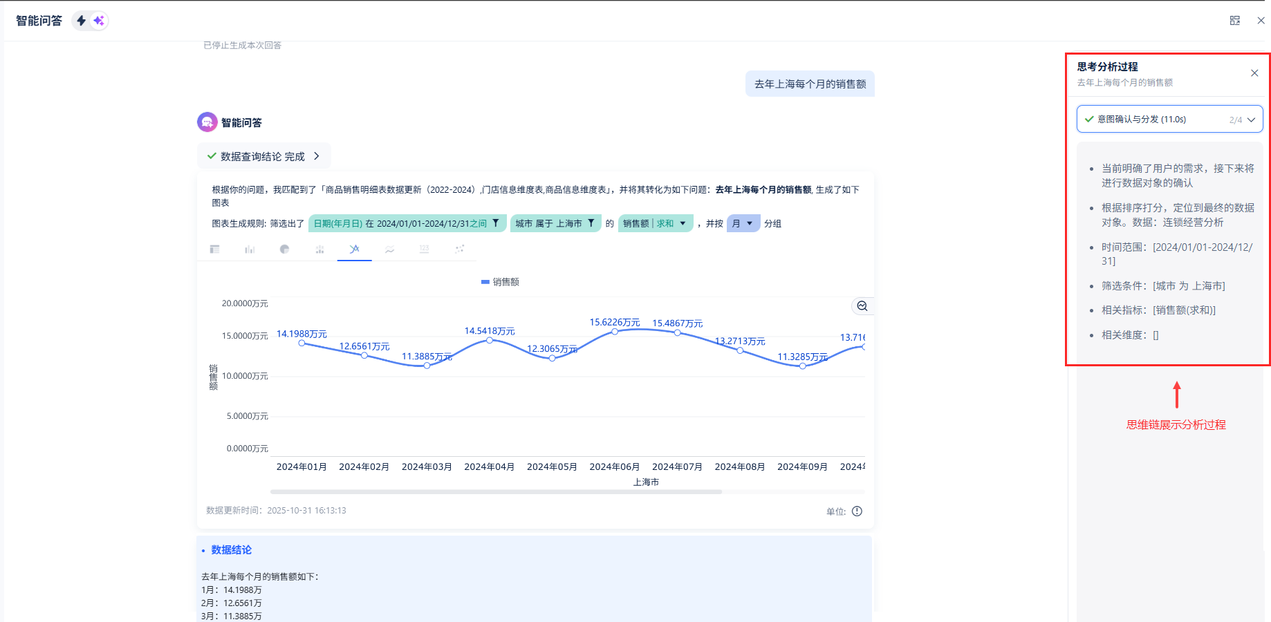Switch to the lightning fast mode
Viewport: 1271px width, 622px height.
(x=82, y=21)
